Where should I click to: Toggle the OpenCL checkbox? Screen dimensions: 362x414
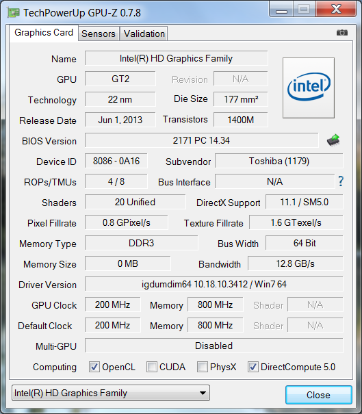[x=94, y=367]
